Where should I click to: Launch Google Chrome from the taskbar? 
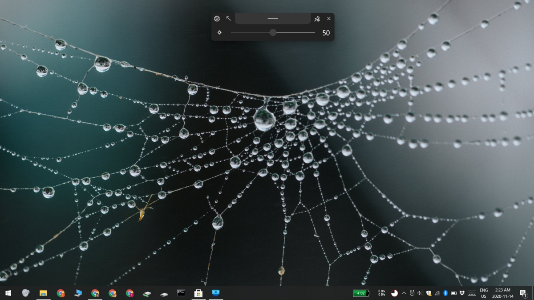click(61, 293)
